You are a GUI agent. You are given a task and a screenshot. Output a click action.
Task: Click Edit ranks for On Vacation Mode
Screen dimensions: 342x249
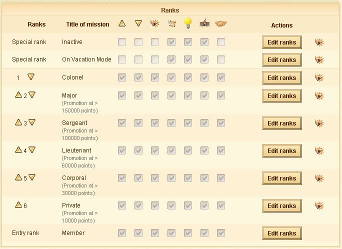point(282,59)
